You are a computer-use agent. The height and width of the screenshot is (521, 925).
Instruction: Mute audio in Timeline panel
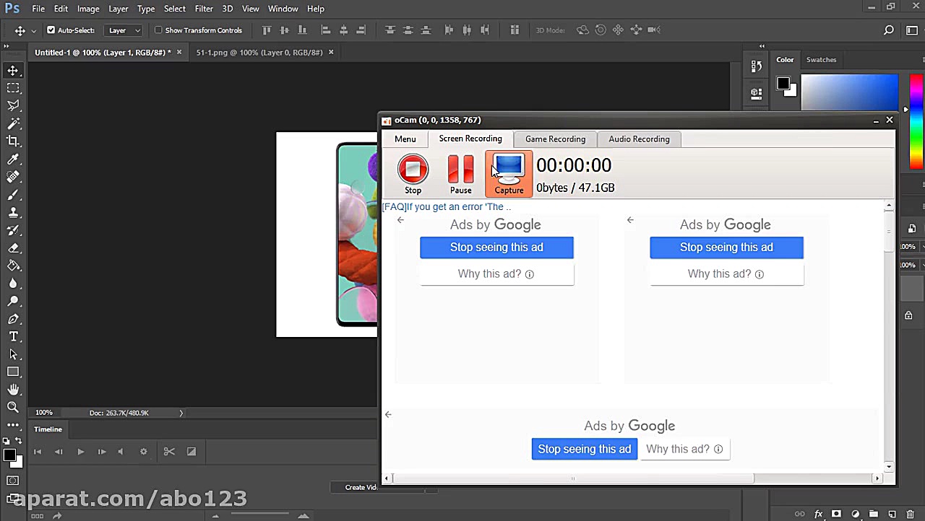[121, 452]
